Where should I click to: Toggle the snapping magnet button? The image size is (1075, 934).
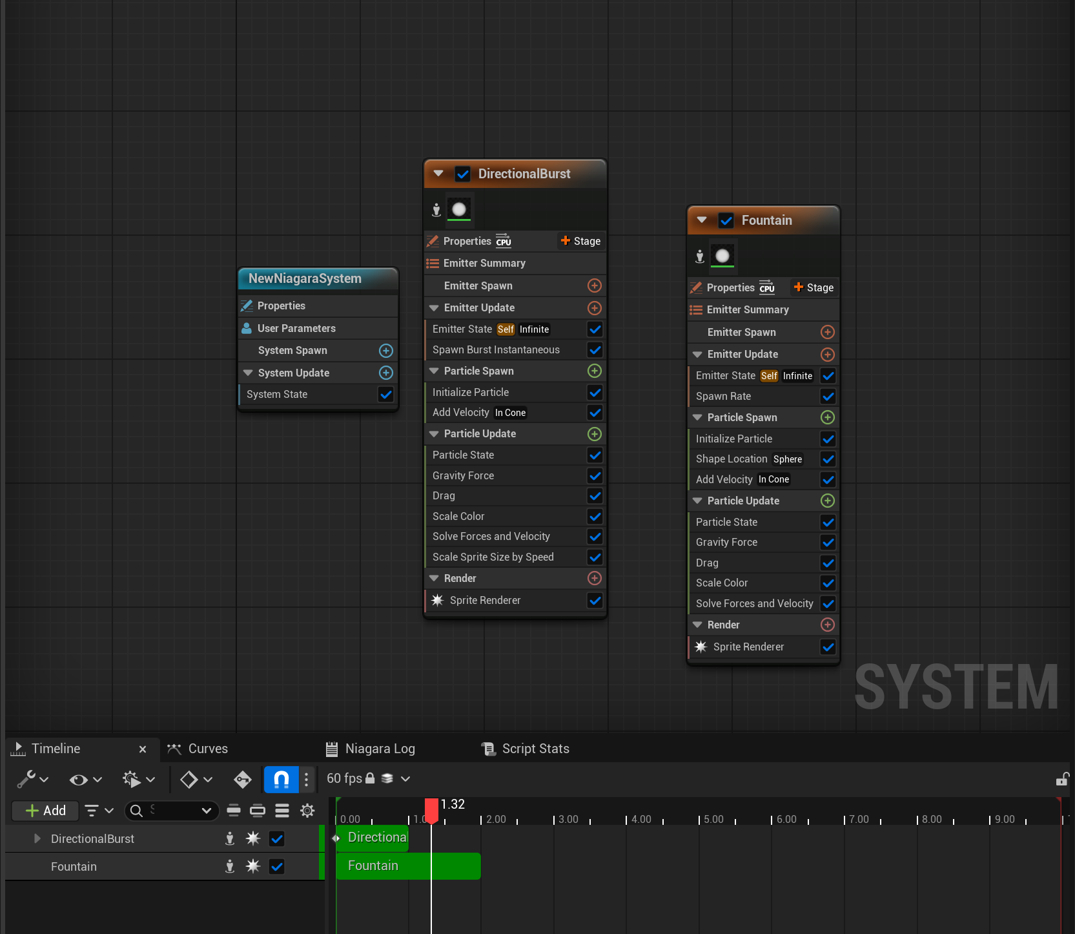click(282, 779)
